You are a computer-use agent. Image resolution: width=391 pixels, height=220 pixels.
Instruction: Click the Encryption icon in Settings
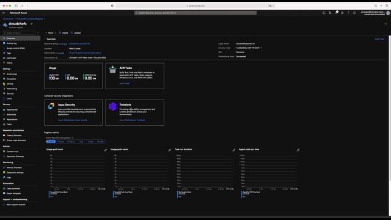pos(4,79)
